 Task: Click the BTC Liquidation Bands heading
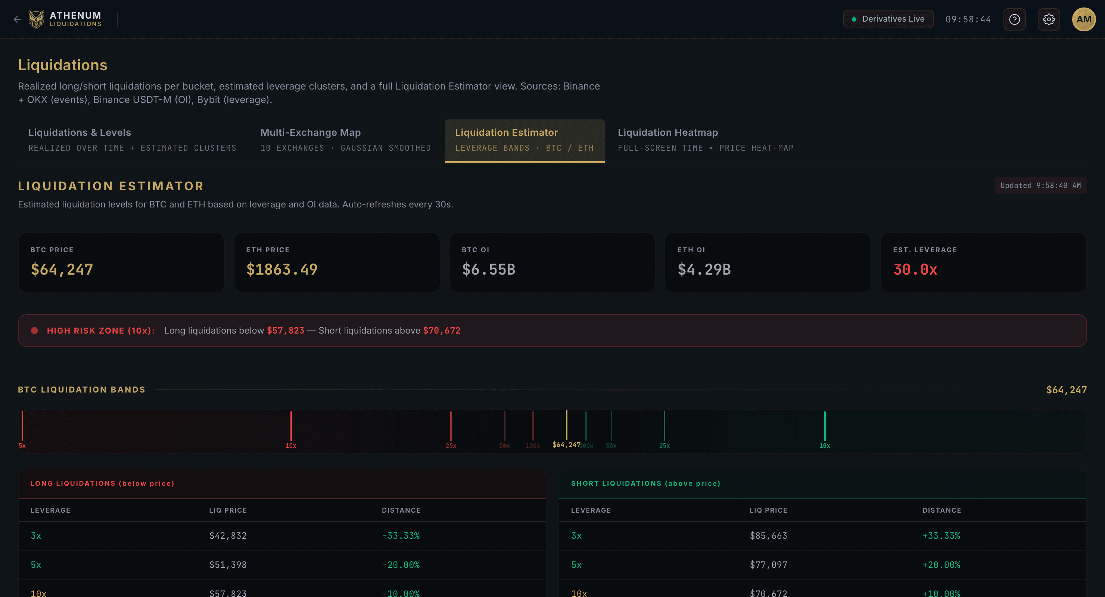click(81, 390)
